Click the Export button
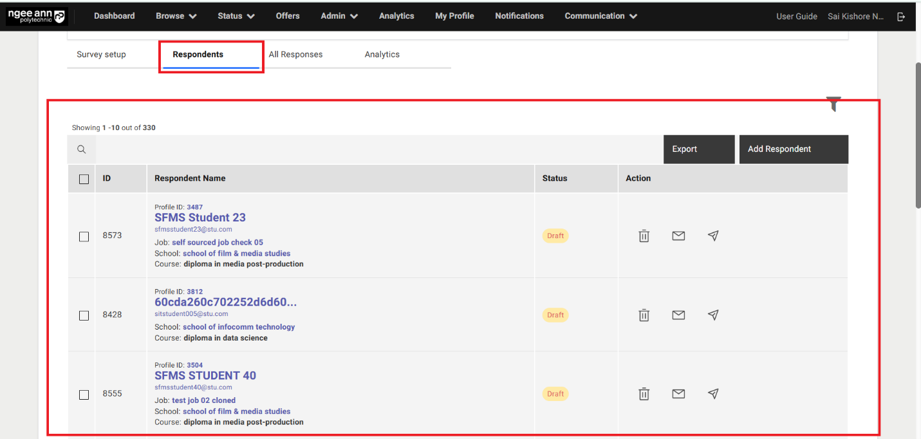This screenshot has height=439, width=921. click(698, 149)
